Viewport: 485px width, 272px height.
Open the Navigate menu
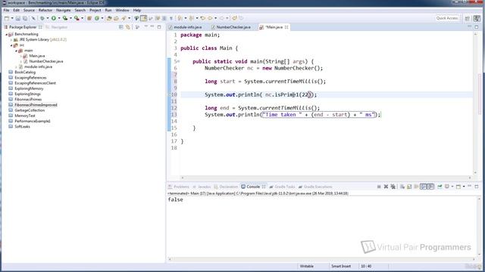click(64, 10)
